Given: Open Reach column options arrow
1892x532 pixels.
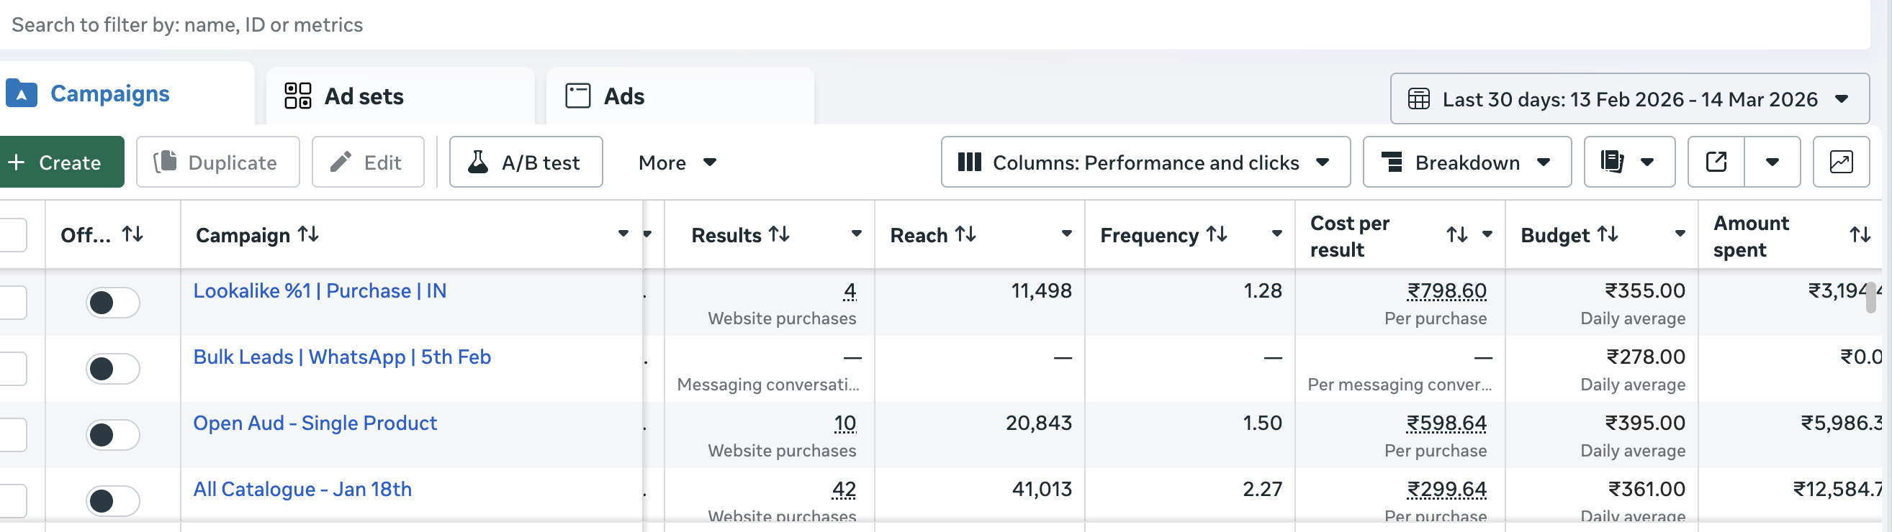Looking at the screenshot, I should coord(1066,234).
